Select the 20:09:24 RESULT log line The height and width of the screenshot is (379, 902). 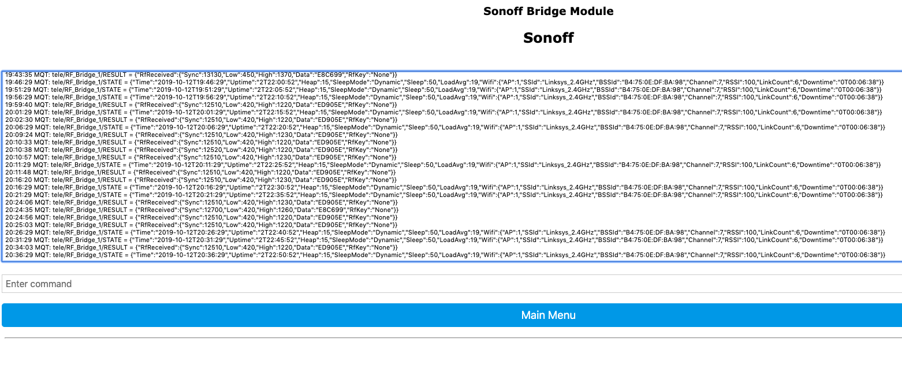click(x=201, y=135)
